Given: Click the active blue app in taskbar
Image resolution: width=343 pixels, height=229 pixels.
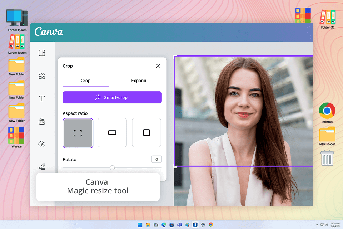Looking at the screenshot, I should [195, 225].
